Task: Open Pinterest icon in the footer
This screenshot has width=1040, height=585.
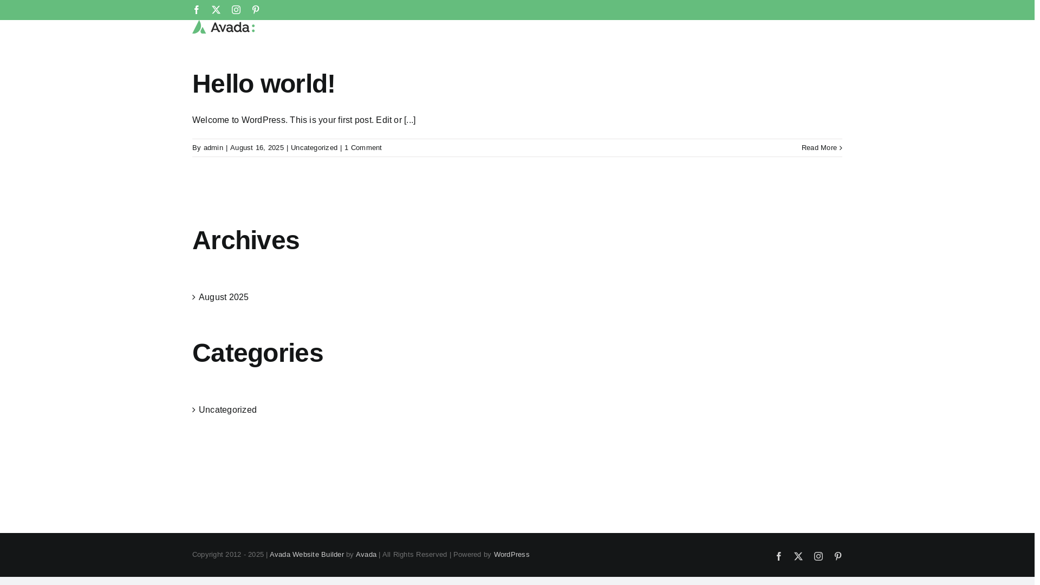Action: (838, 556)
